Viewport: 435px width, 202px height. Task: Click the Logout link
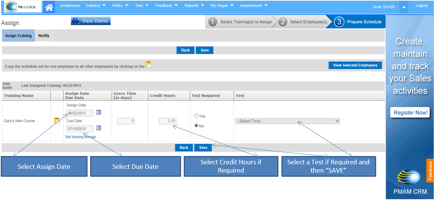click(x=422, y=6)
